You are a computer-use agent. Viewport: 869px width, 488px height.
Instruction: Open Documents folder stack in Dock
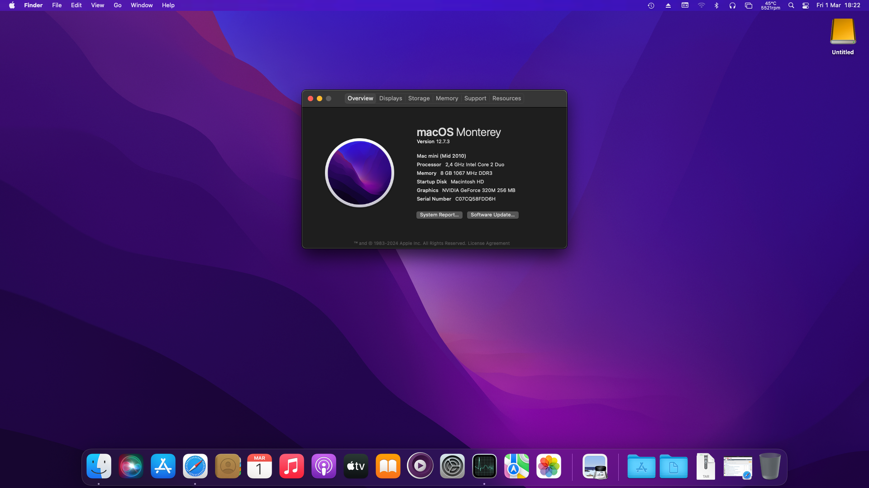coord(673,466)
